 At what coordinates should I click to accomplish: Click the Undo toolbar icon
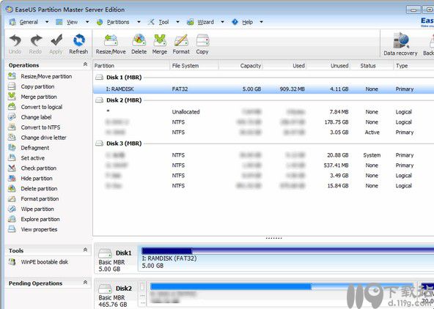pyautogui.click(x=15, y=44)
